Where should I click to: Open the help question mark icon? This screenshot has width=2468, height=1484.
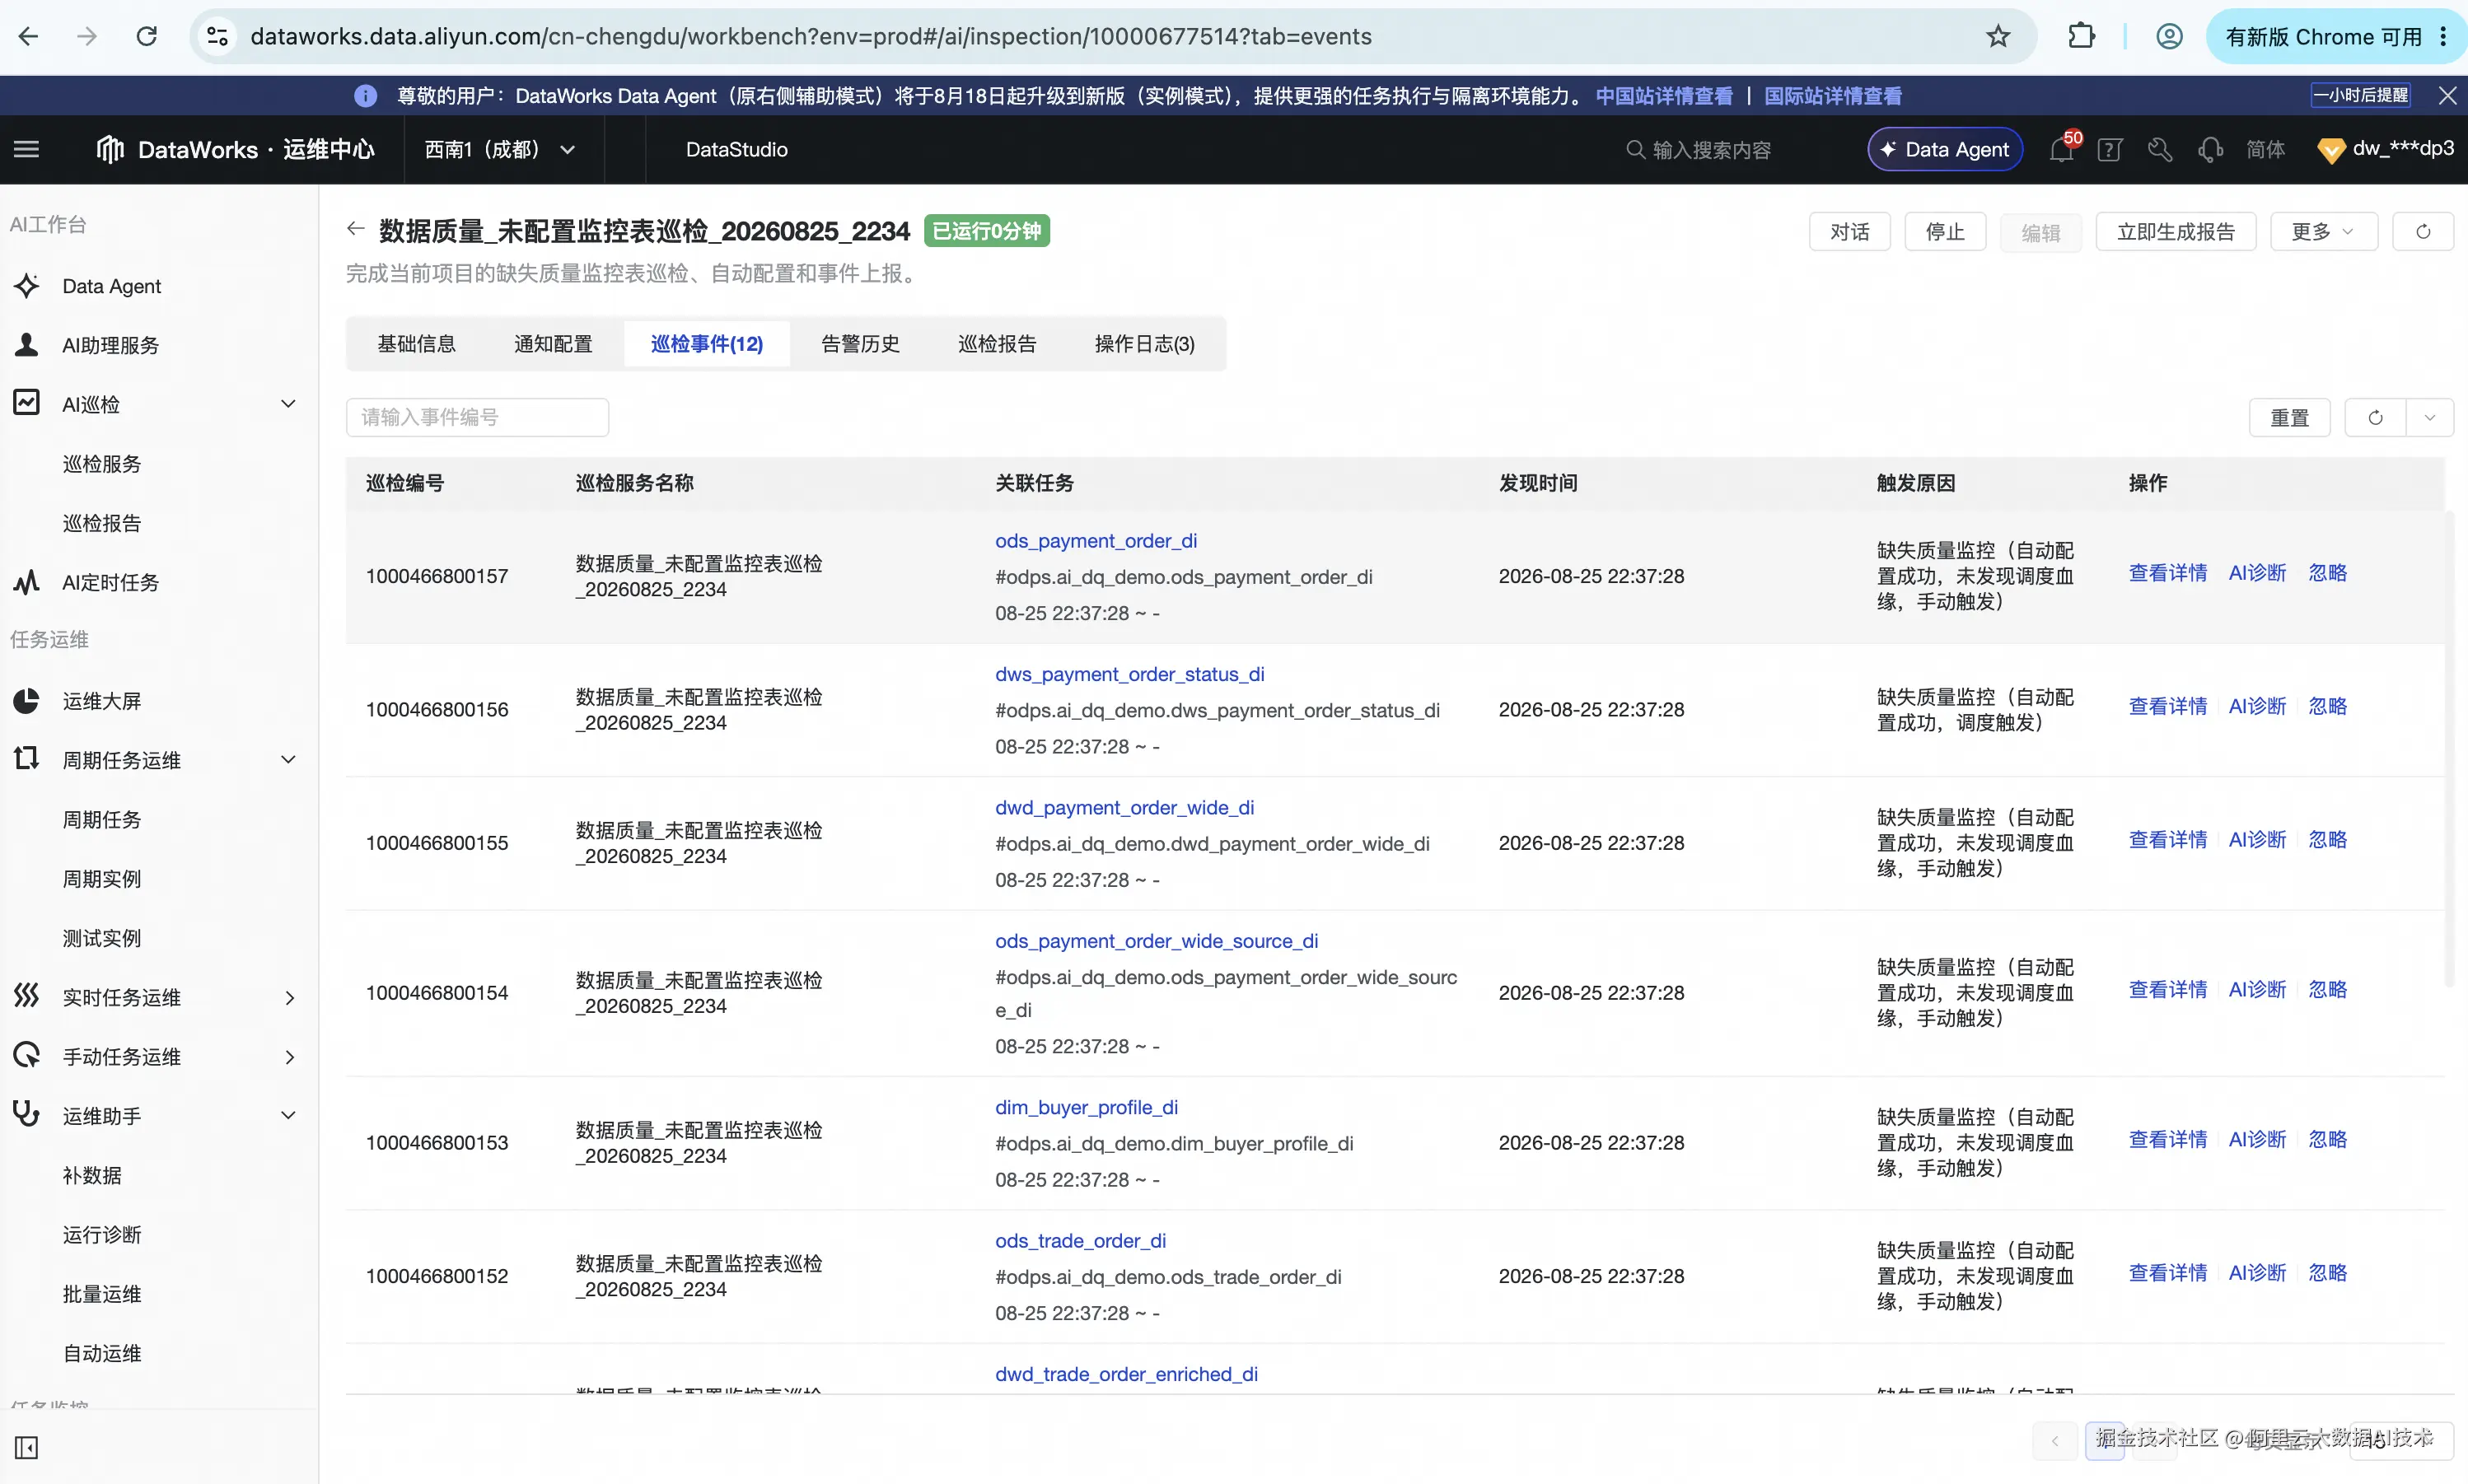click(2109, 150)
